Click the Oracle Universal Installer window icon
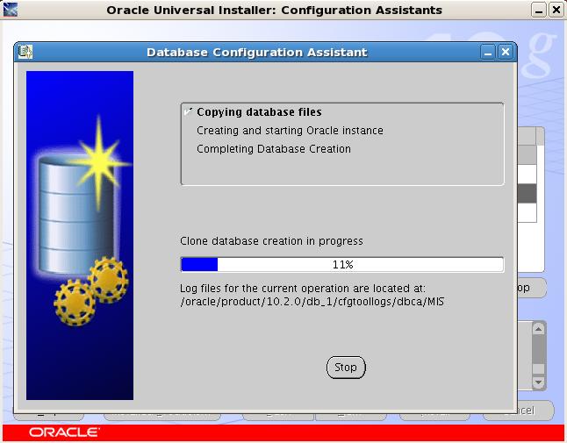 10,10
